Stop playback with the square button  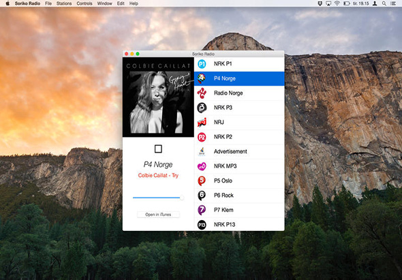point(158,149)
